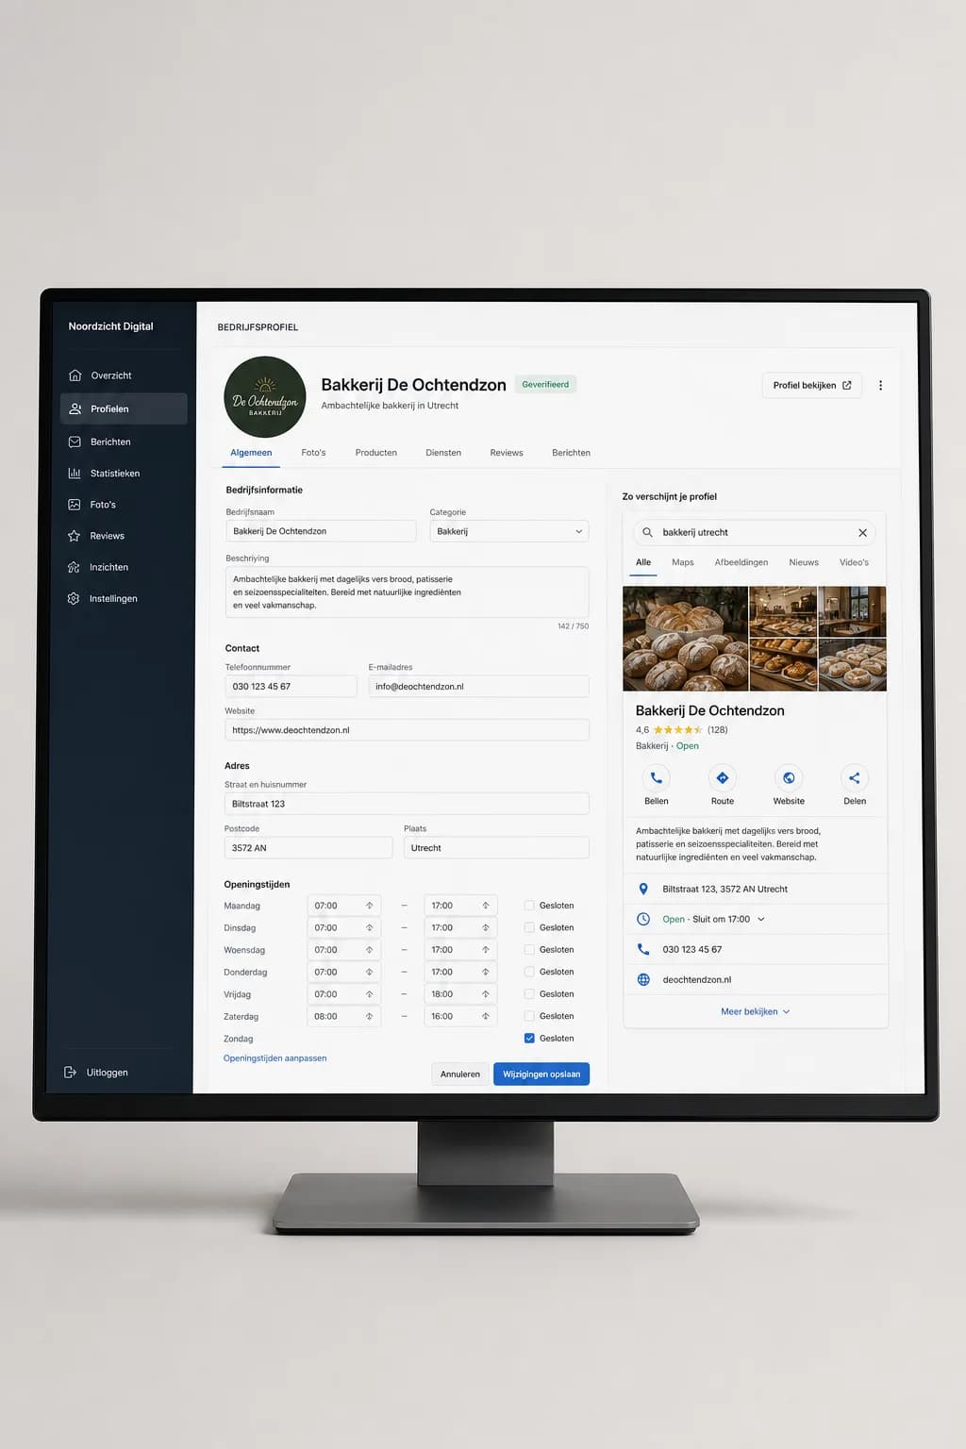This screenshot has width=966, height=1449.
Task: Adjust Vrijdag closing time 18:00 stepper
Action: tap(486, 994)
